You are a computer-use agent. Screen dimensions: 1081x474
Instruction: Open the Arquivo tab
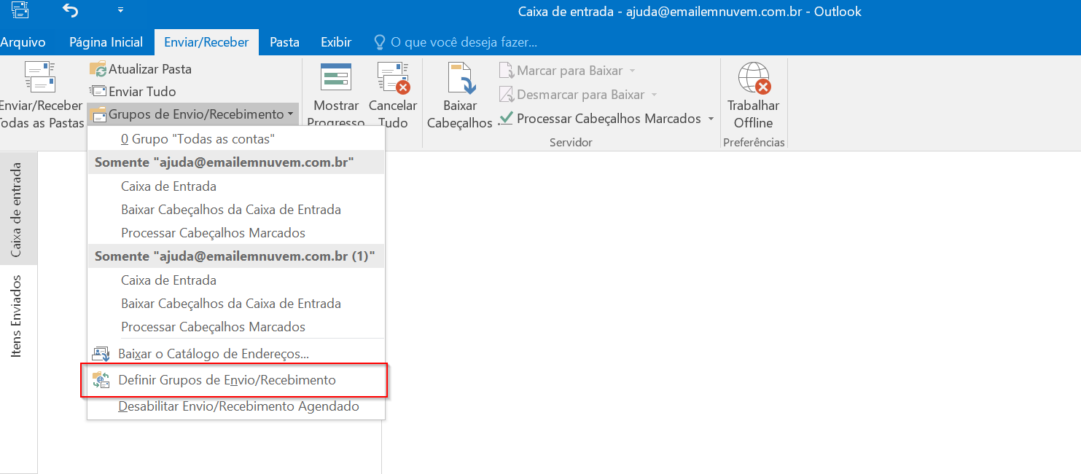(x=22, y=42)
